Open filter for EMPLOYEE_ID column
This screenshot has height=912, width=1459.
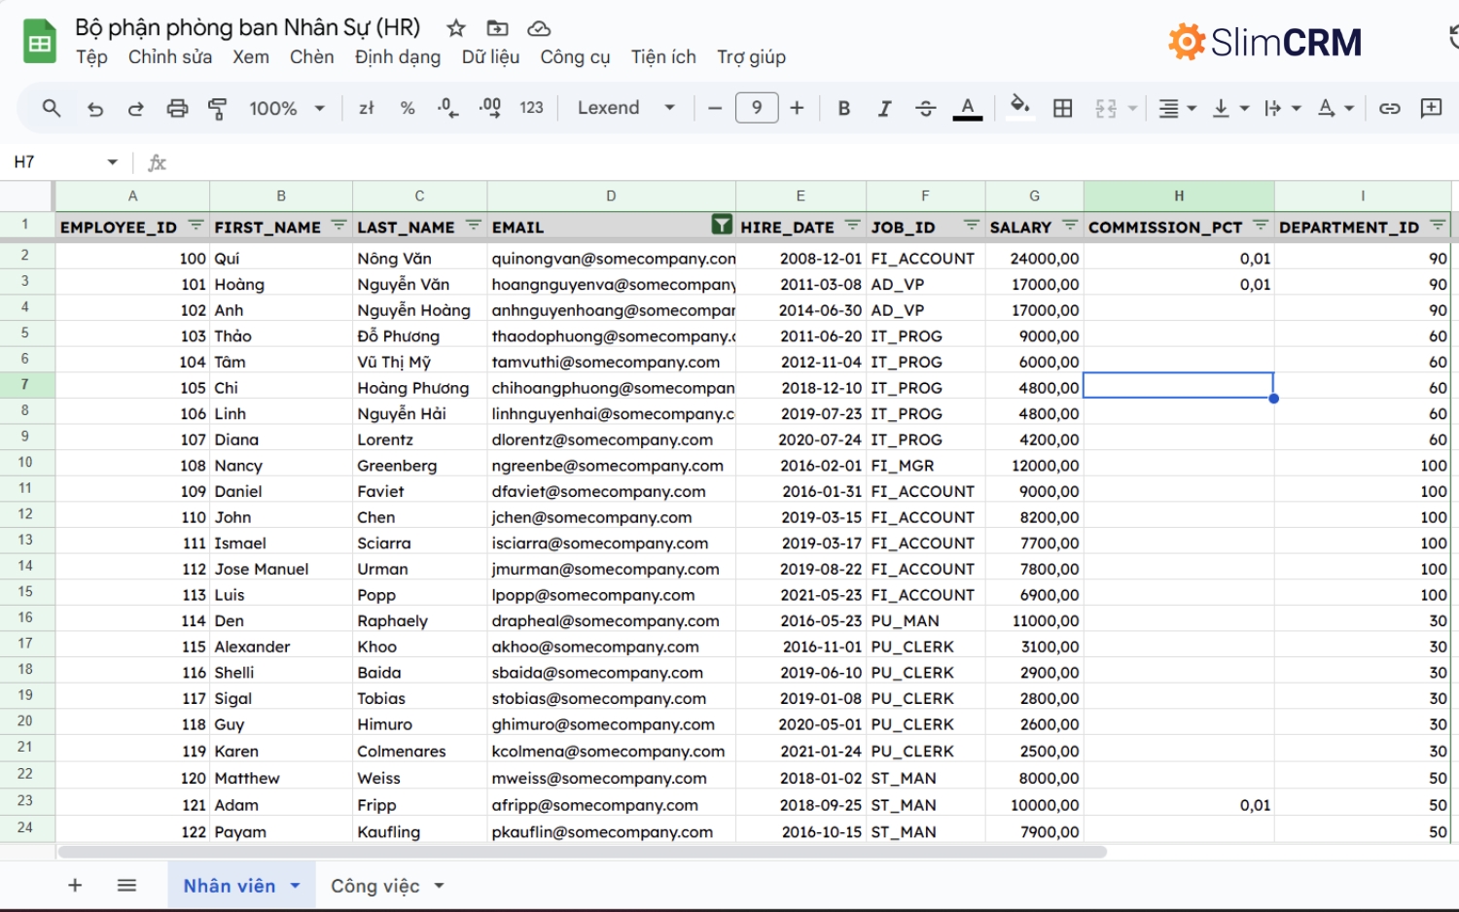[196, 226]
